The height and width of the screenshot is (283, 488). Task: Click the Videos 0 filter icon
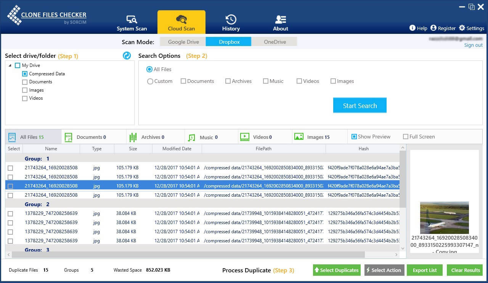[244, 137]
